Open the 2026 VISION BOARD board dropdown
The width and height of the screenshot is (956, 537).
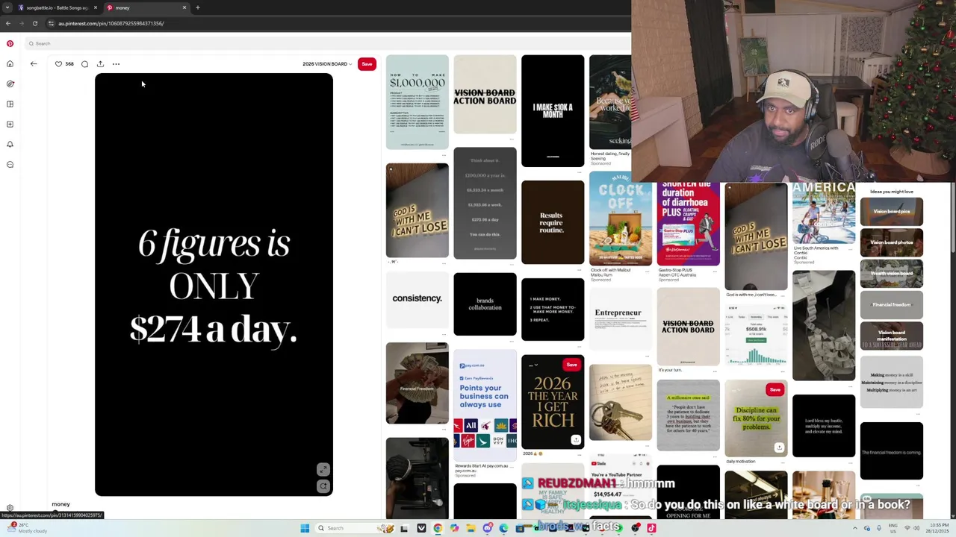pyautogui.click(x=327, y=64)
